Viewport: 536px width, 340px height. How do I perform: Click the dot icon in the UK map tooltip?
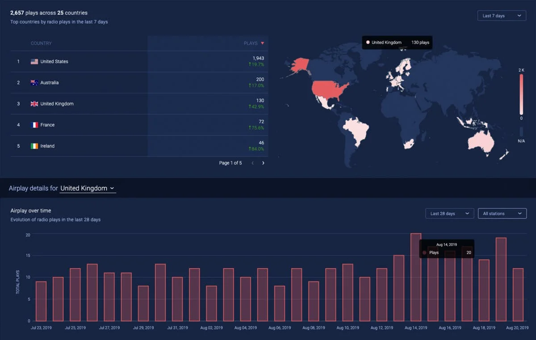coord(369,42)
